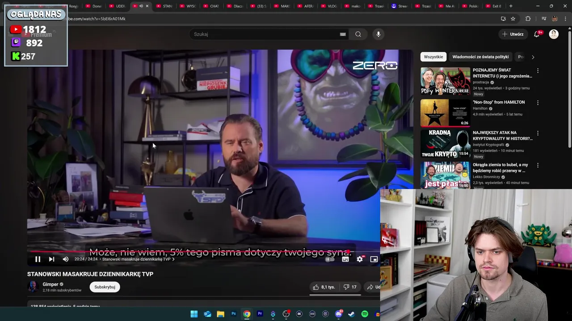Image resolution: width=572 pixels, height=321 pixels.
Task: Open the Hamilton video thumbnail
Action: click(445, 113)
